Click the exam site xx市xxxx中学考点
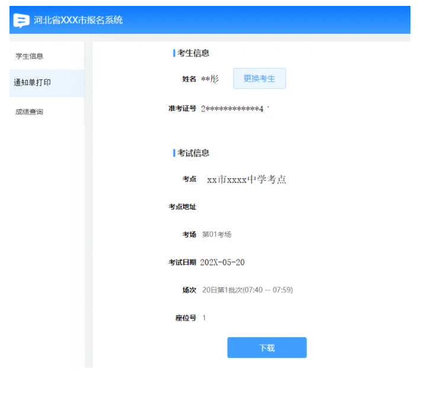 coord(246,180)
